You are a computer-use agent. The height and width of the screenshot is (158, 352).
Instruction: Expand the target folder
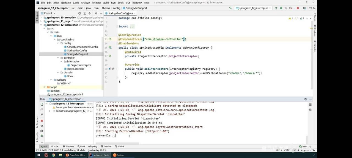(x=45, y=87)
